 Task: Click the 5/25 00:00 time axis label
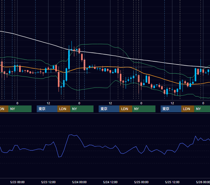(x=141, y=182)
